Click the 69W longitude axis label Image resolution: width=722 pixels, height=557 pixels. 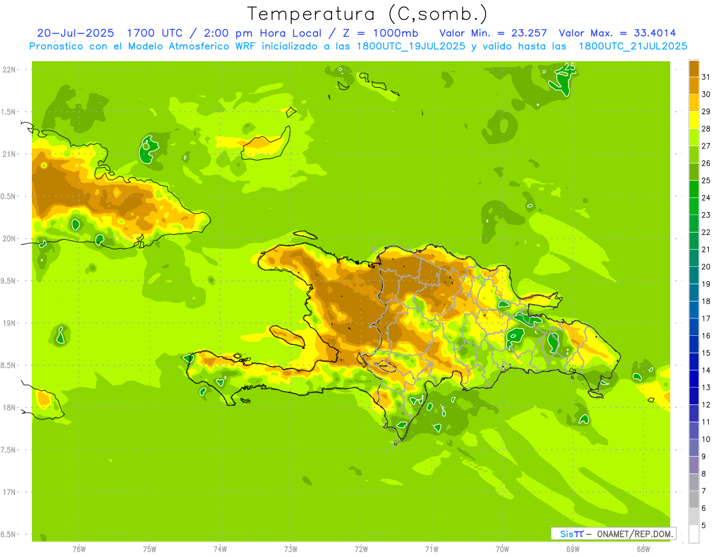573,549
